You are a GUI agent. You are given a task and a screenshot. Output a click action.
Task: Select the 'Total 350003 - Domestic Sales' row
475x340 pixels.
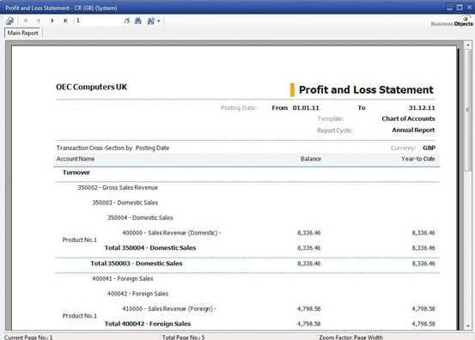[x=247, y=264]
